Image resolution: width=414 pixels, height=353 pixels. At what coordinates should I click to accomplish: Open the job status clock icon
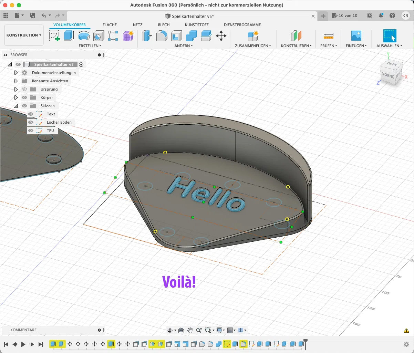(370, 15)
